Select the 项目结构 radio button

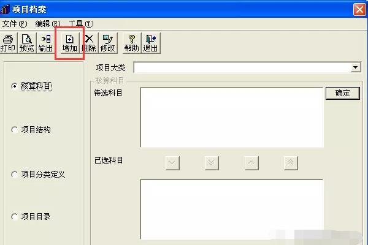pos(15,130)
